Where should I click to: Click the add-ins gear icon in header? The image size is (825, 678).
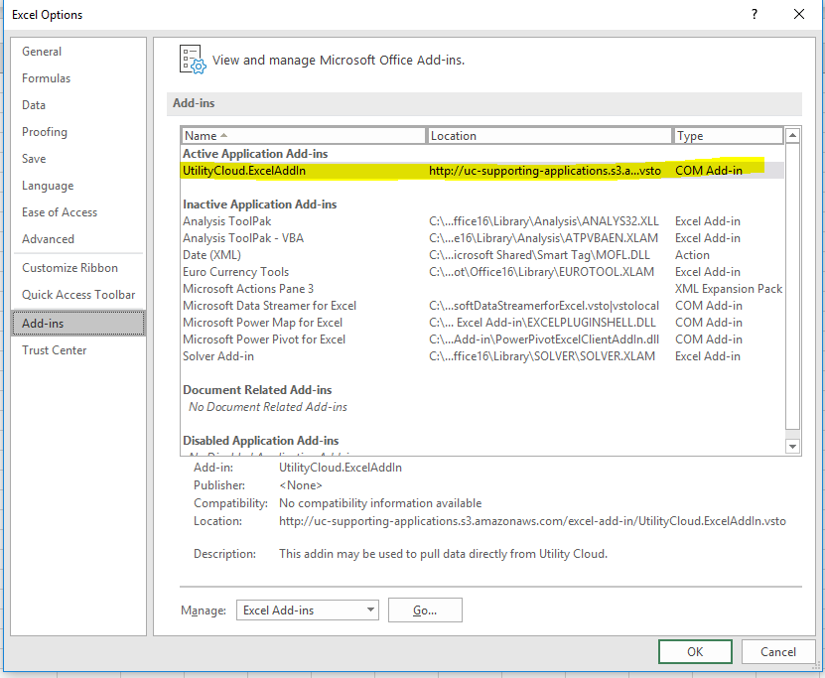coord(192,60)
